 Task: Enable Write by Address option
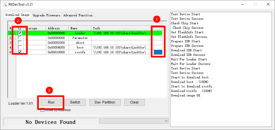point(43,110)
